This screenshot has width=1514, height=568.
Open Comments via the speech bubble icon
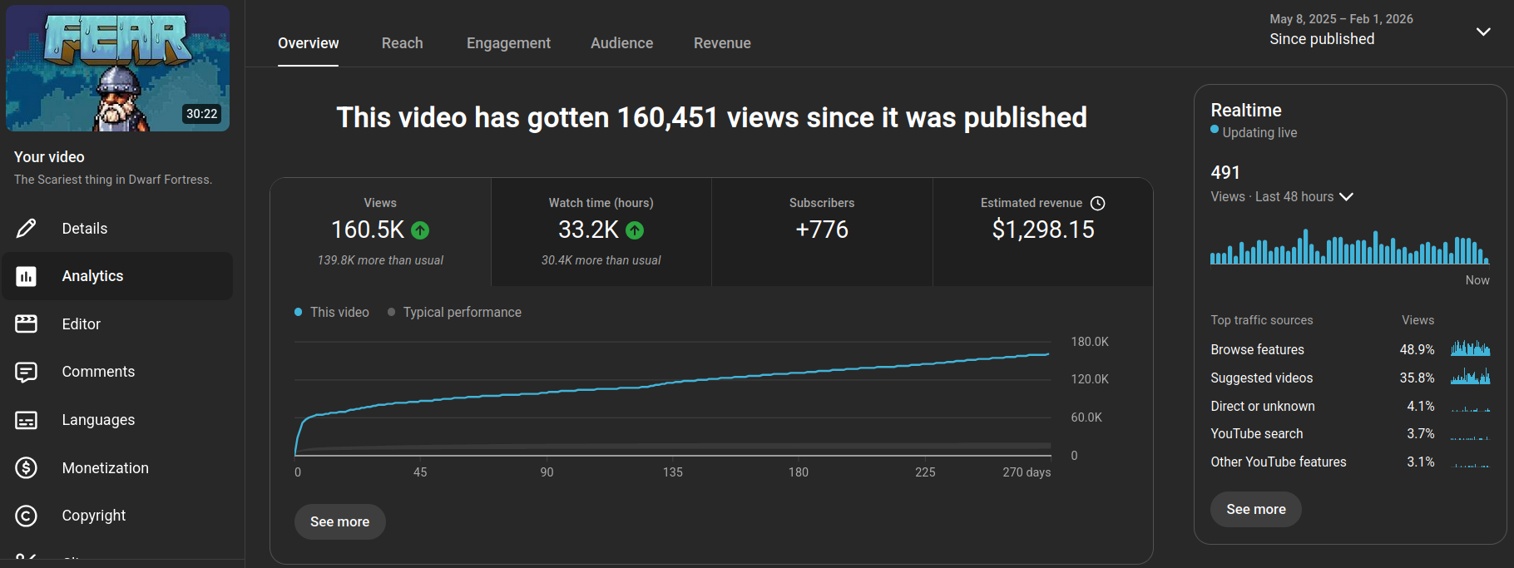click(x=27, y=372)
